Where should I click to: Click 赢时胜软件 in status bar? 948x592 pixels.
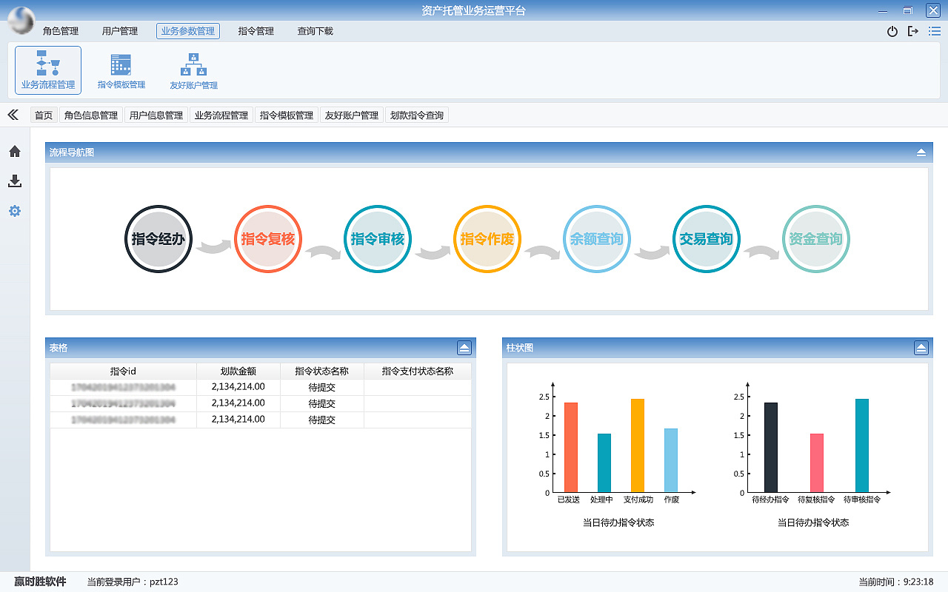(40, 582)
